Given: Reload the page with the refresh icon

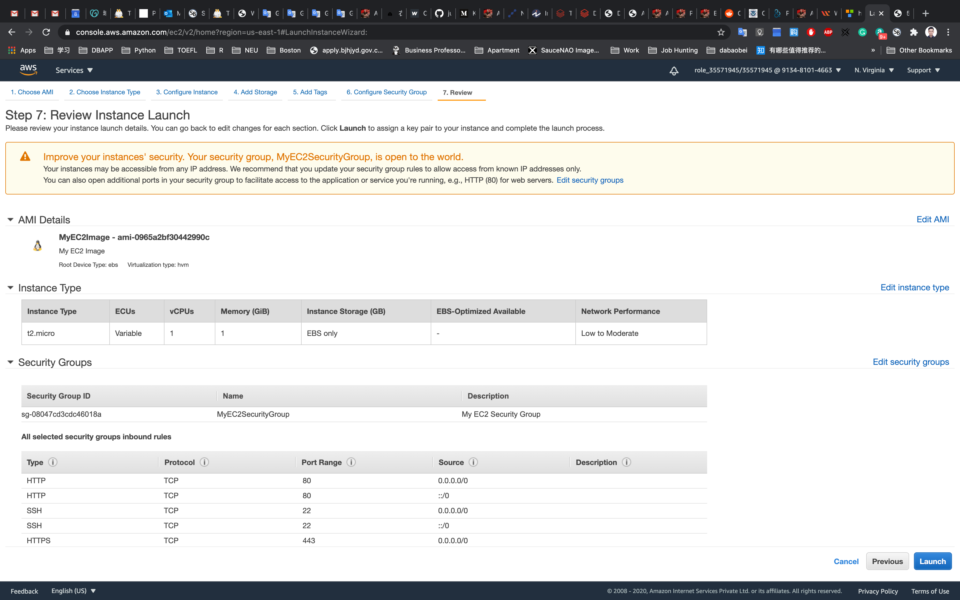Looking at the screenshot, I should pyautogui.click(x=46, y=32).
